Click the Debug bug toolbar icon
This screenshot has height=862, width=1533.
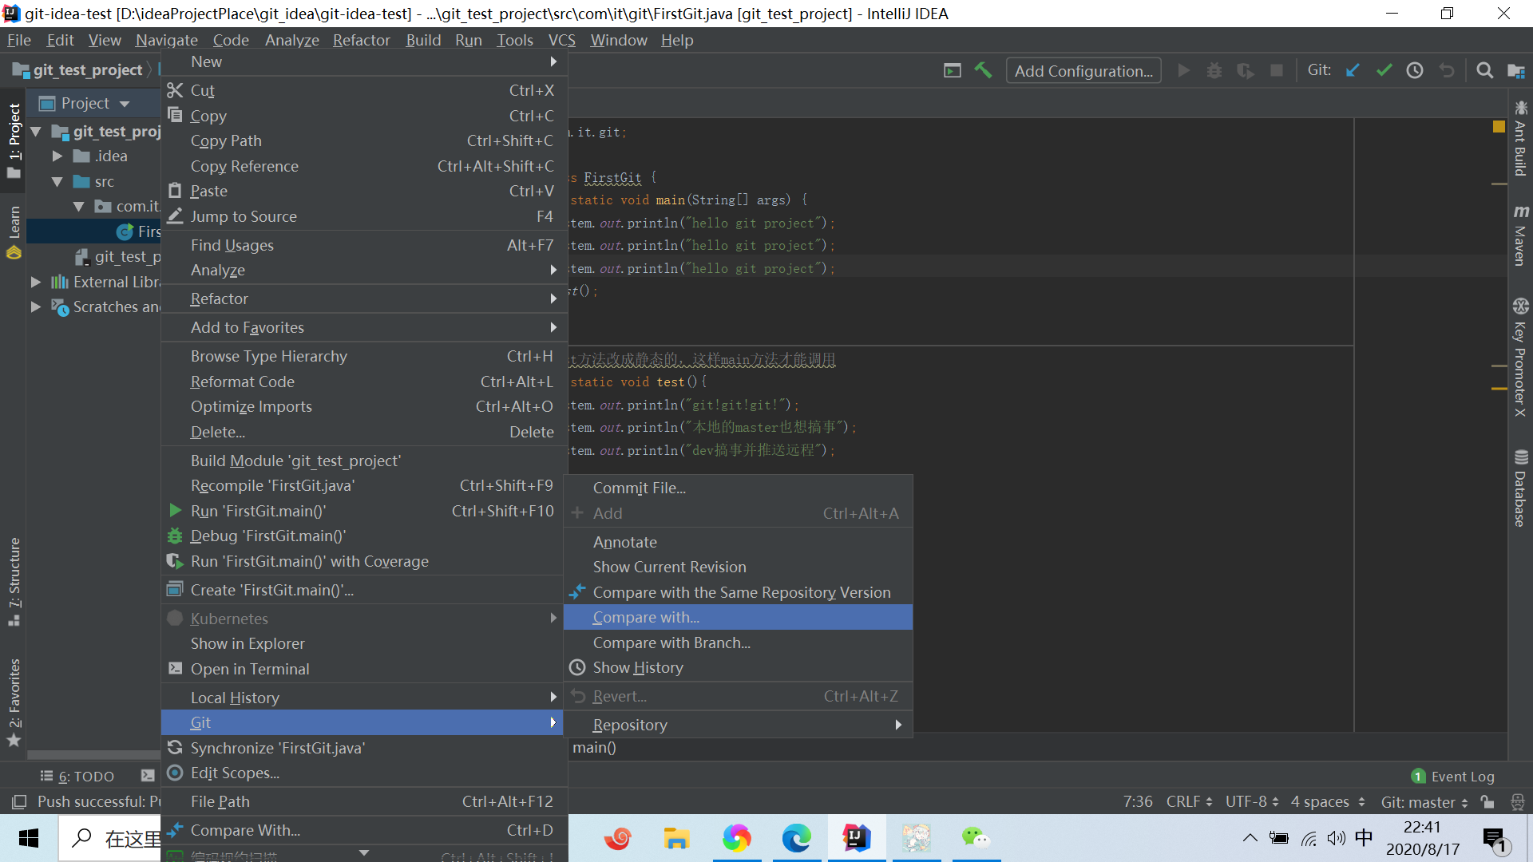1214,70
